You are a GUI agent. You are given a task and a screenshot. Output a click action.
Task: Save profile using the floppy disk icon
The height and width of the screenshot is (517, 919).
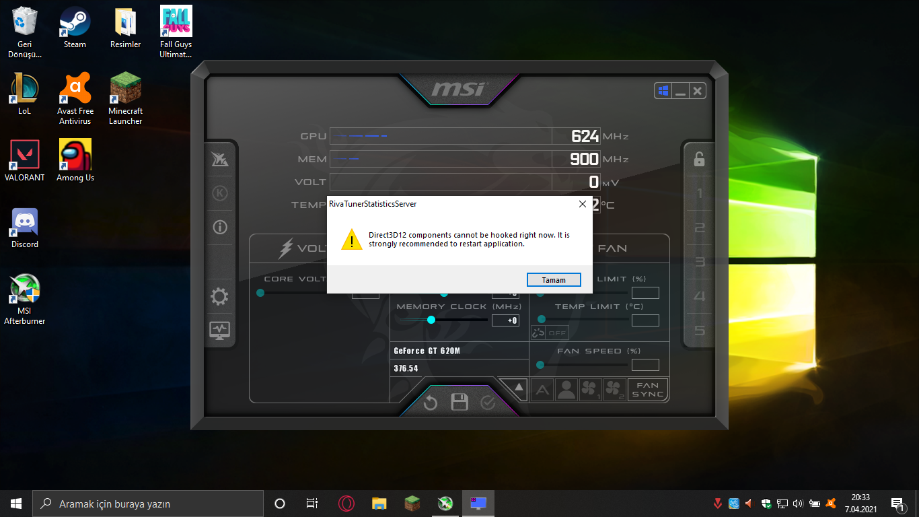point(459,403)
